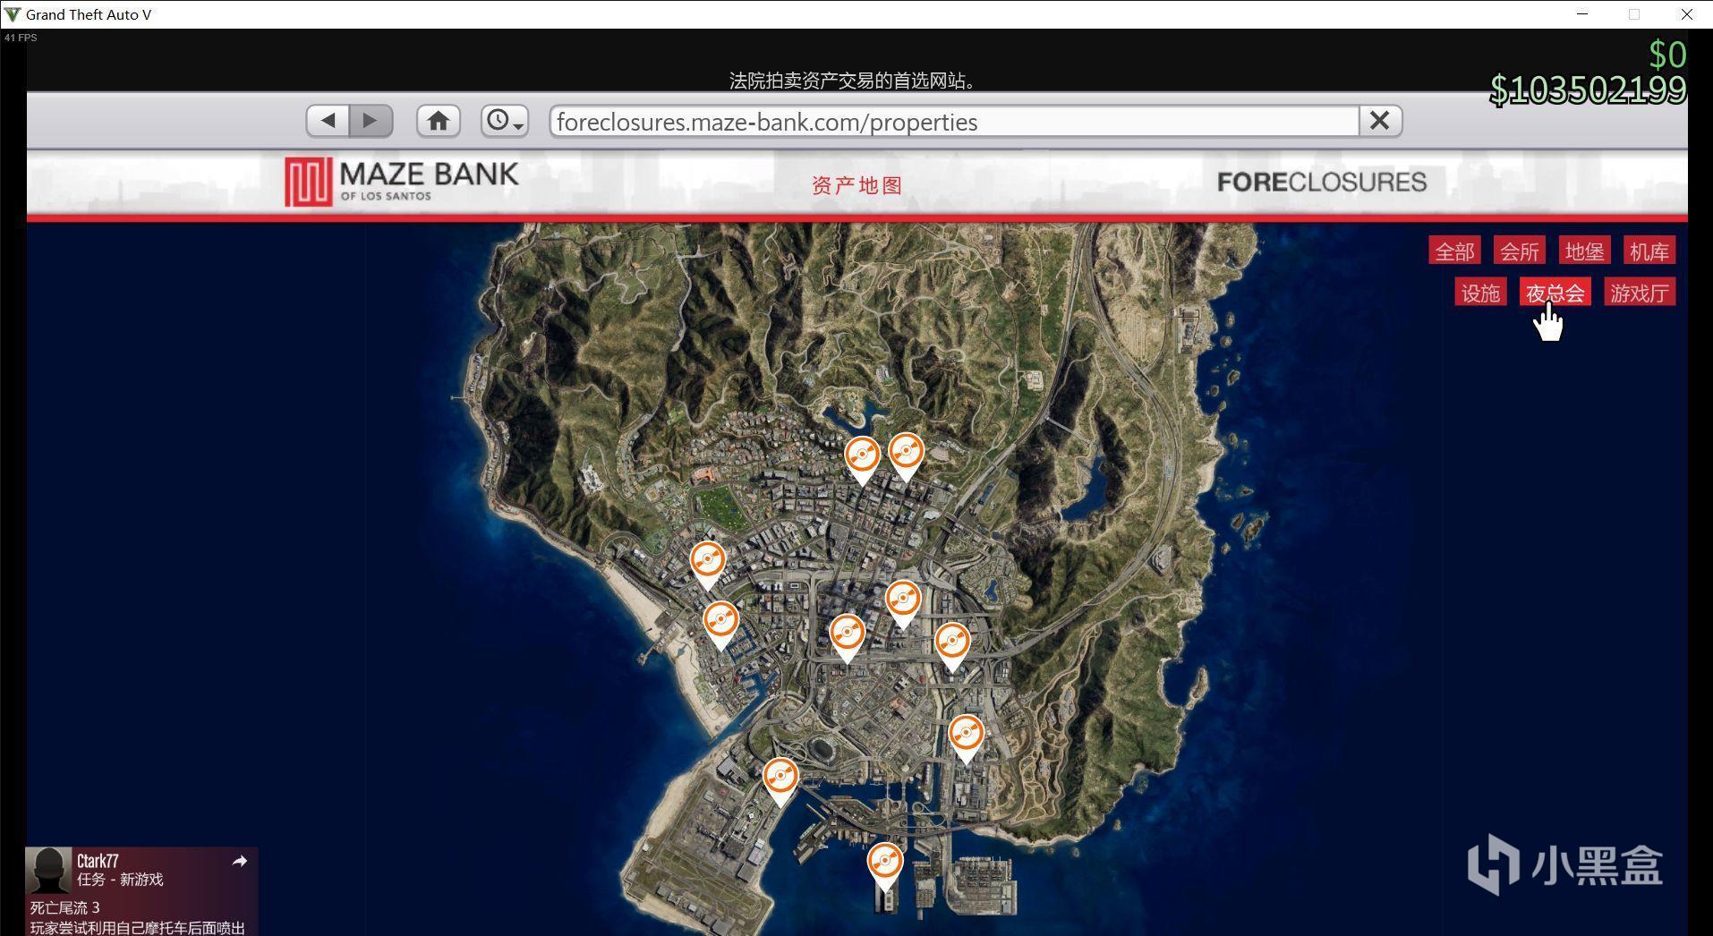The height and width of the screenshot is (936, 1713).
Task: Open the browsing history clock dropdown
Action: pyautogui.click(x=505, y=121)
